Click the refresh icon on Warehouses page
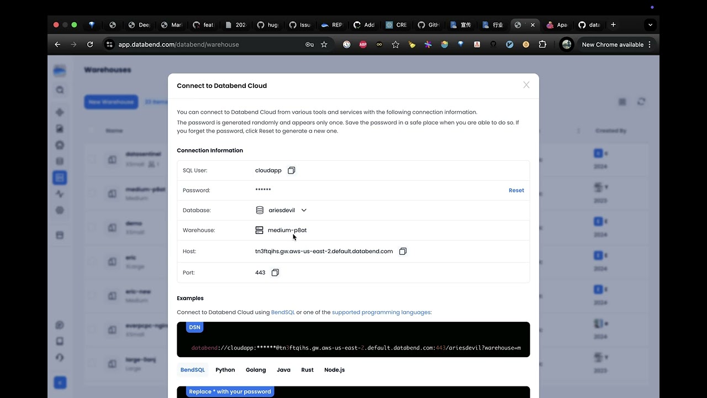Image resolution: width=707 pixels, height=398 pixels. (641, 102)
